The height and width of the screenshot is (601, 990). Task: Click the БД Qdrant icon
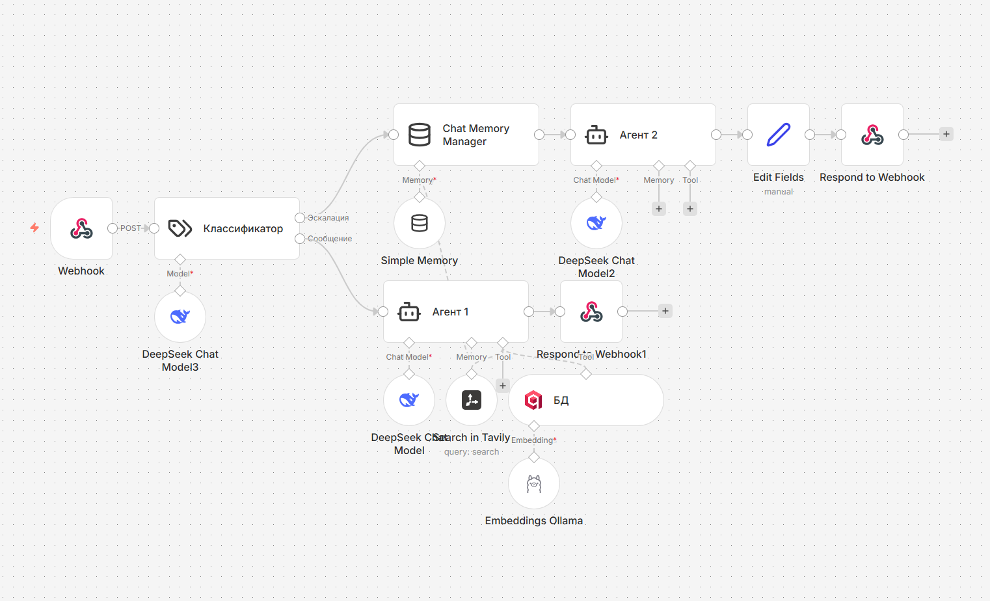click(533, 400)
